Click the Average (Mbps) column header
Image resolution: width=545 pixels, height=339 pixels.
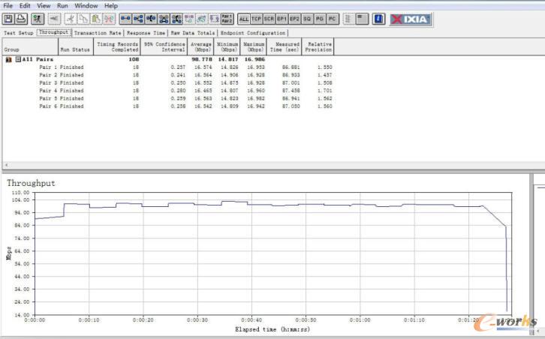pos(201,47)
